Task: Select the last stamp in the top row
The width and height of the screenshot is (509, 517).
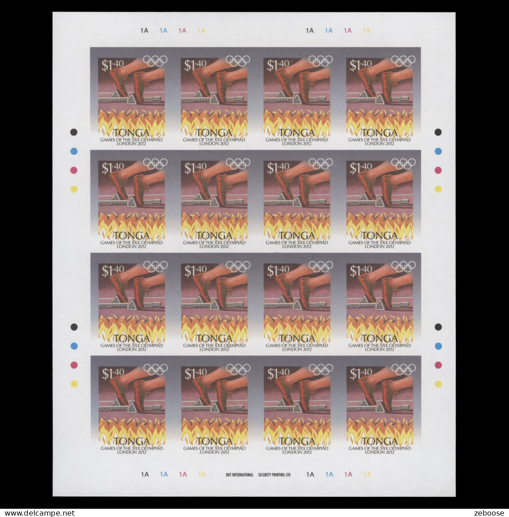Action: 379,98
